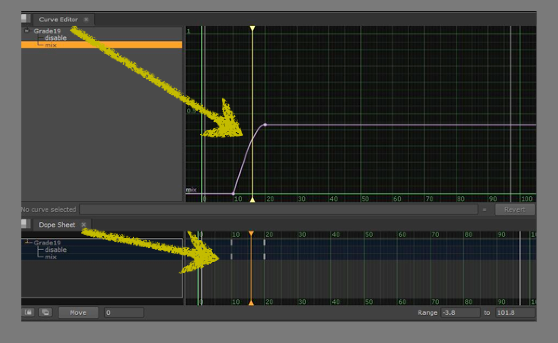Click the mix curve label in graph
Screen dimensions: 558x343
(x=191, y=189)
